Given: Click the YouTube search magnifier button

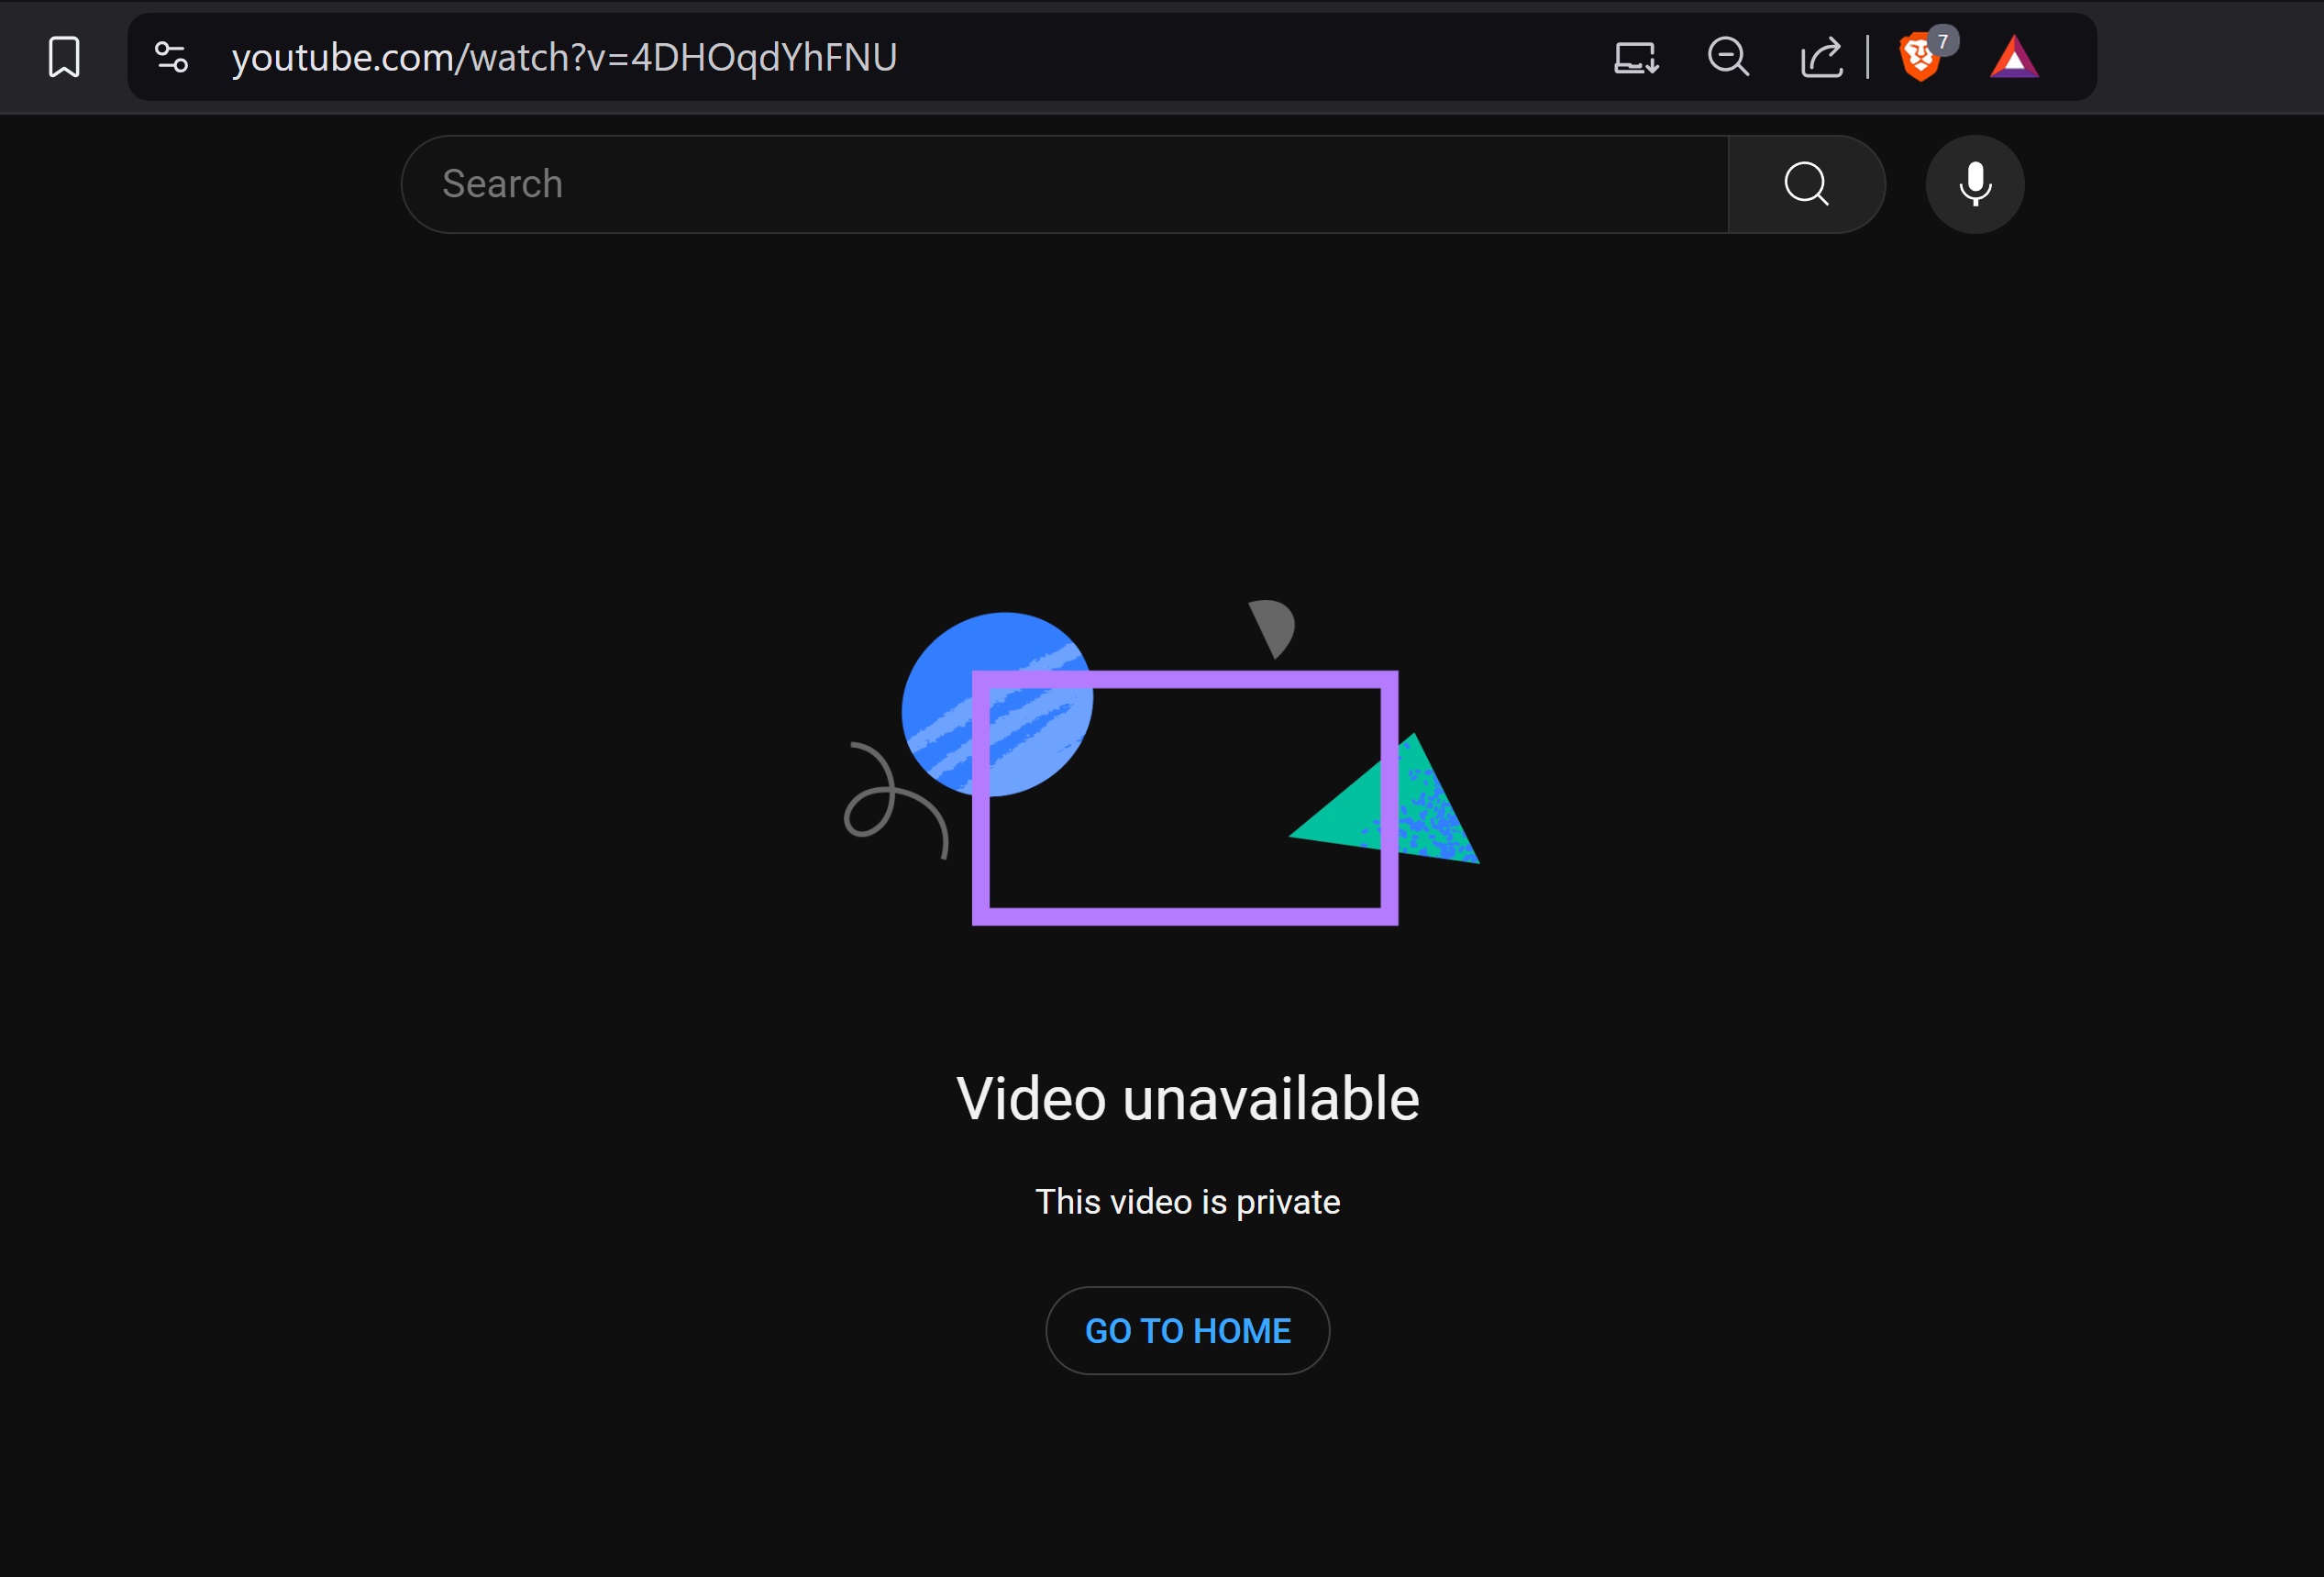Looking at the screenshot, I should pyautogui.click(x=1806, y=184).
